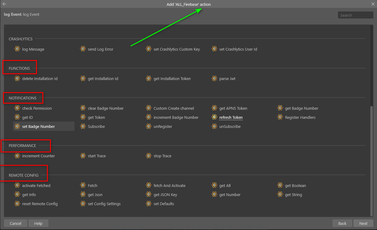Click the get Boolean action icon
This screenshot has height=230, width=377.
click(x=280, y=185)
